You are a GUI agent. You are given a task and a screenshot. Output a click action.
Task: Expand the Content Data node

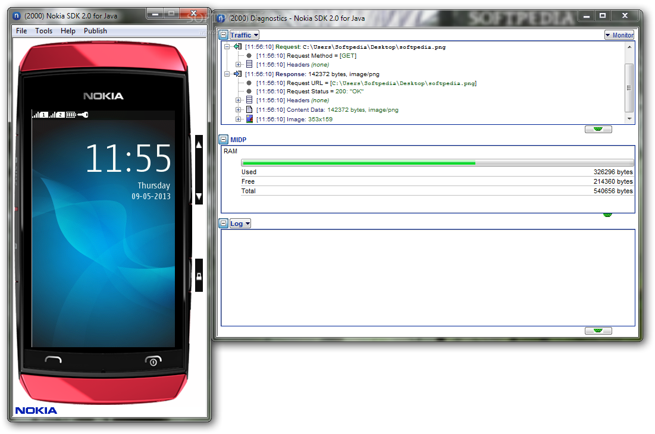pyautogui.click(x=238, y=110)
